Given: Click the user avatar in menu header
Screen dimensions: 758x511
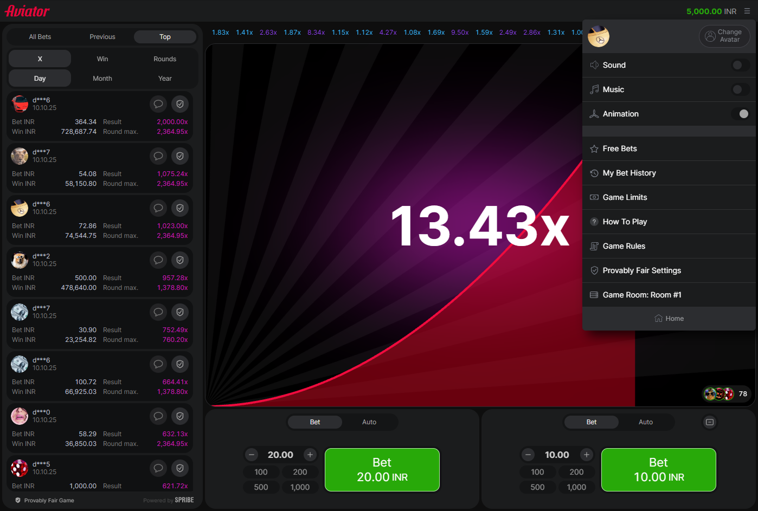Looking at the screenshot, I should (x=599, y=36).
